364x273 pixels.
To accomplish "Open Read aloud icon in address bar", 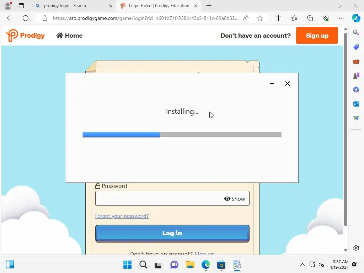I will [x=246, y=18].
